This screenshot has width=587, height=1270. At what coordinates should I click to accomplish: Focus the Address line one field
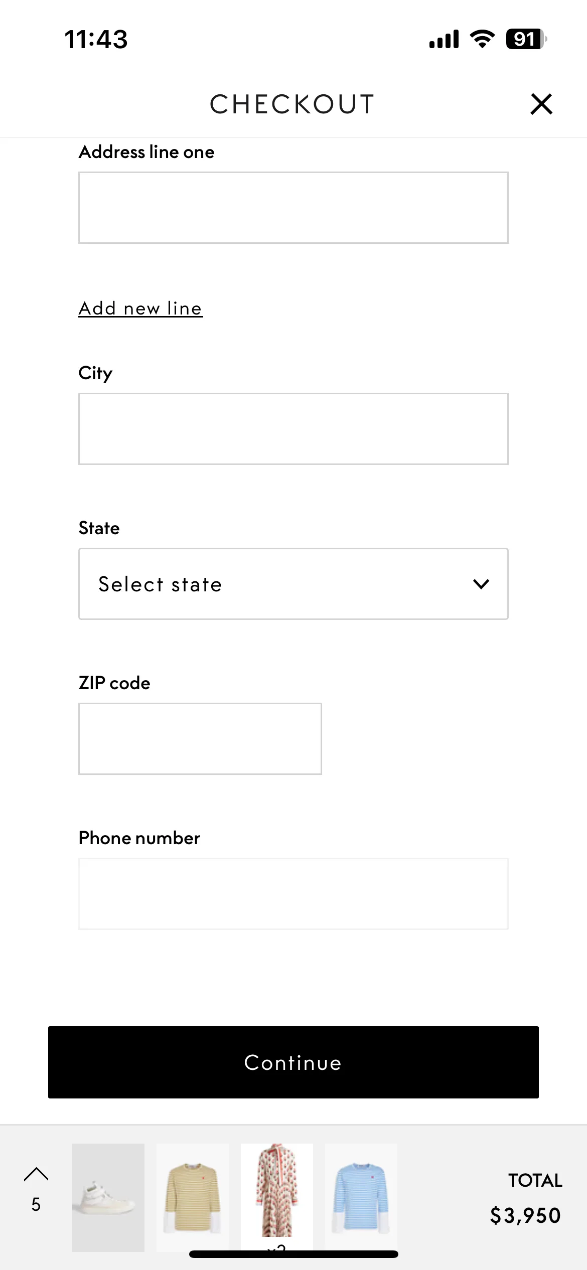pos(293,208)
